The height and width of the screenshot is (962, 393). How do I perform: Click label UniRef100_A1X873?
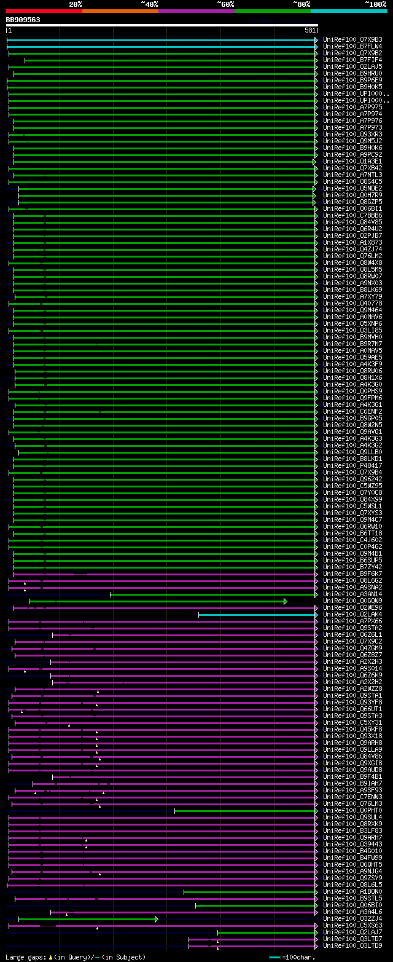point(352,242)
